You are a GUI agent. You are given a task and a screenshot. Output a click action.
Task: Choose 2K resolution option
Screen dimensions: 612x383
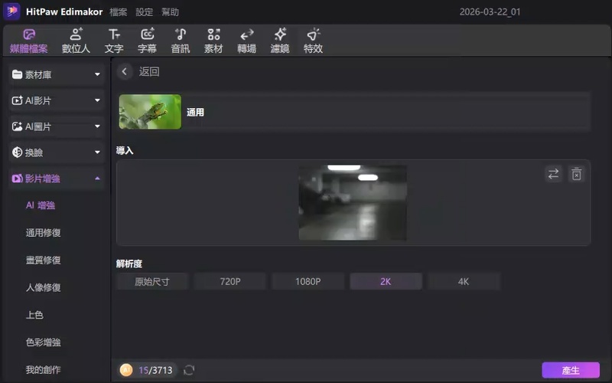click(x=386, y=281)
